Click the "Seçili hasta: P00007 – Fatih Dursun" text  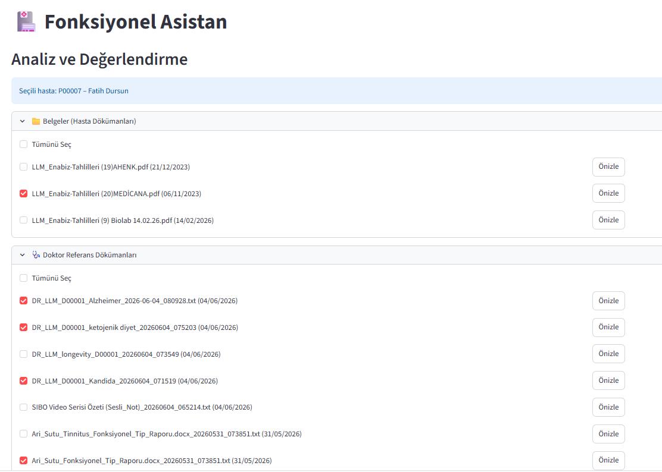[x=73, y=91]
